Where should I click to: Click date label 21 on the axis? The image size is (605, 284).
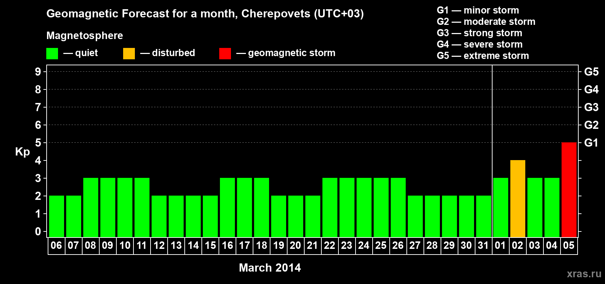pyautogui.click(x=312, y=245)
